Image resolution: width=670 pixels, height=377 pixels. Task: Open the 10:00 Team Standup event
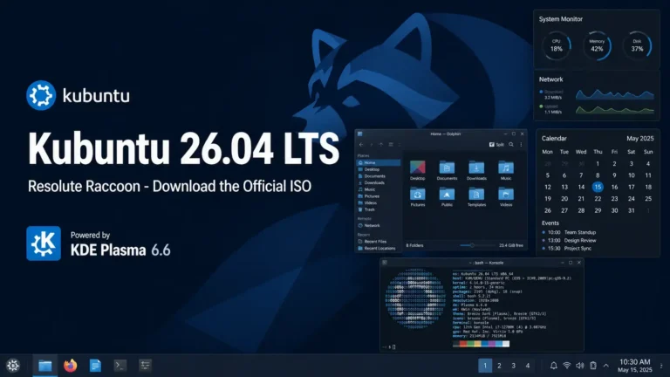(569, 232)
